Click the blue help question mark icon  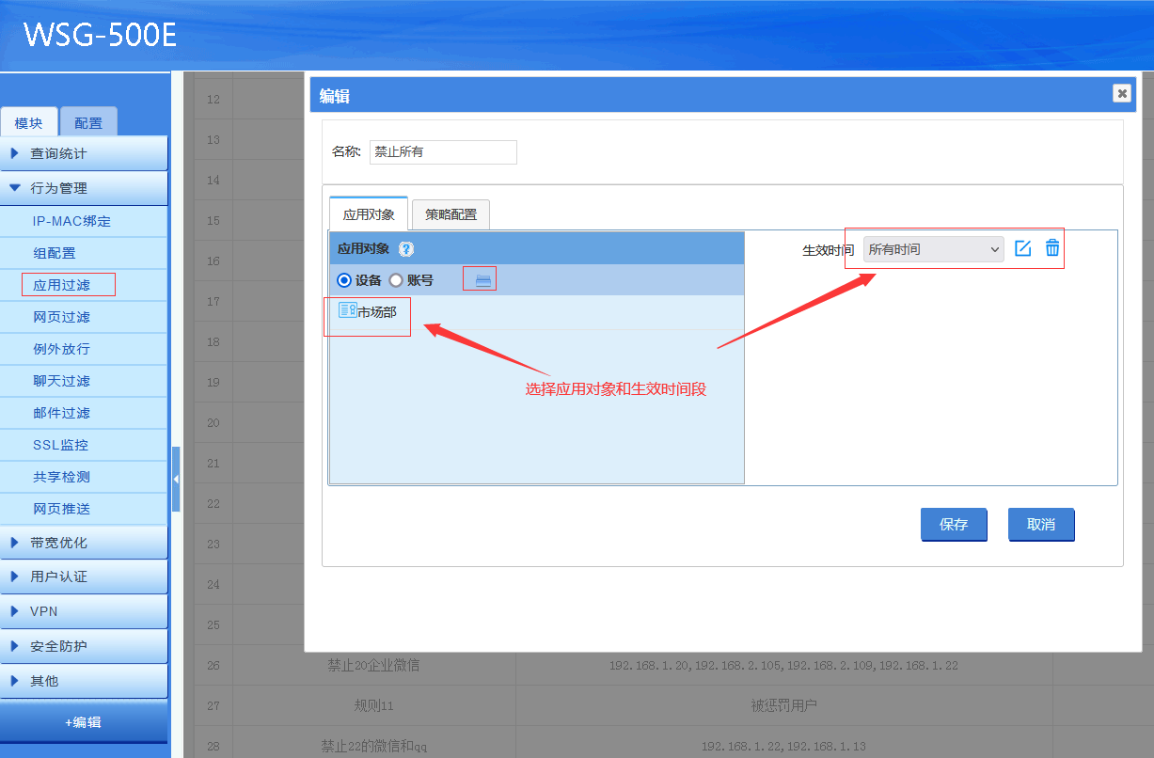(x=406, y=249)
